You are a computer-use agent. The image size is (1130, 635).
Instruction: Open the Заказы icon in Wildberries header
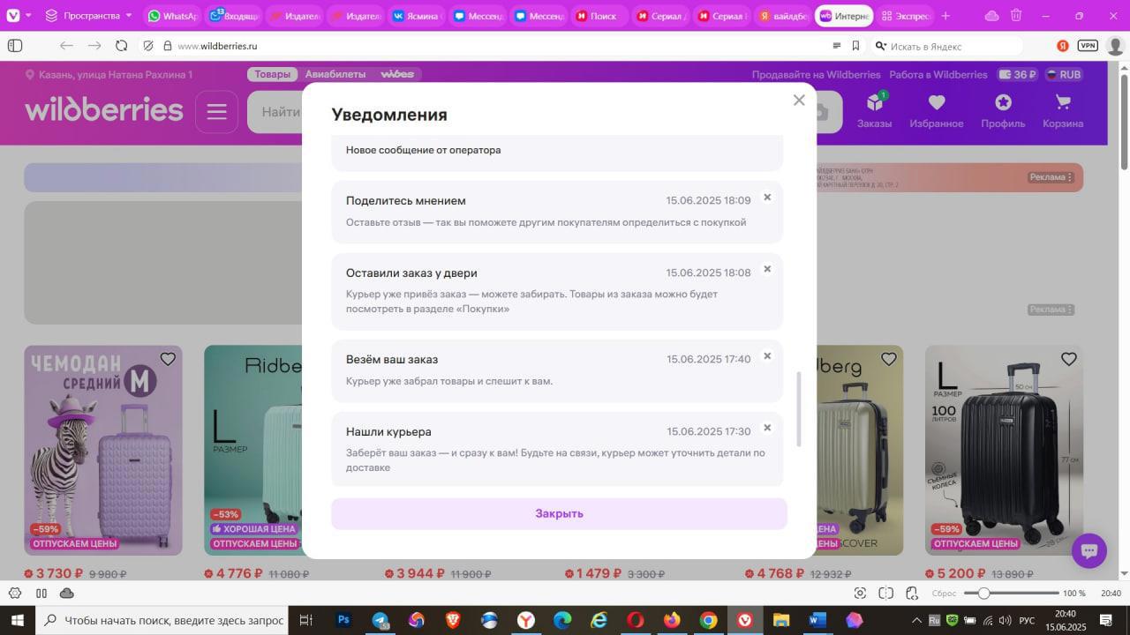tap(874, 112)
